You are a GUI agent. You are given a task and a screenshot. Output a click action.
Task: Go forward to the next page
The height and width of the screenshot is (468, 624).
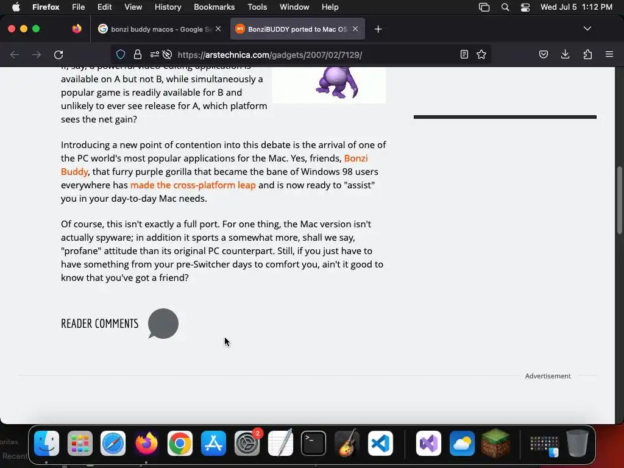[x=37, y=54]
